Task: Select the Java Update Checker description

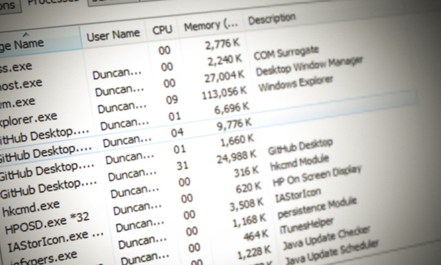Action: pos(326,238)
